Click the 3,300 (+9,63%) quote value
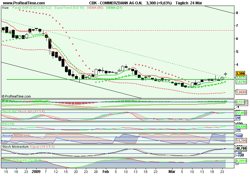The image size is (250, 187). [x=159, y=3]
